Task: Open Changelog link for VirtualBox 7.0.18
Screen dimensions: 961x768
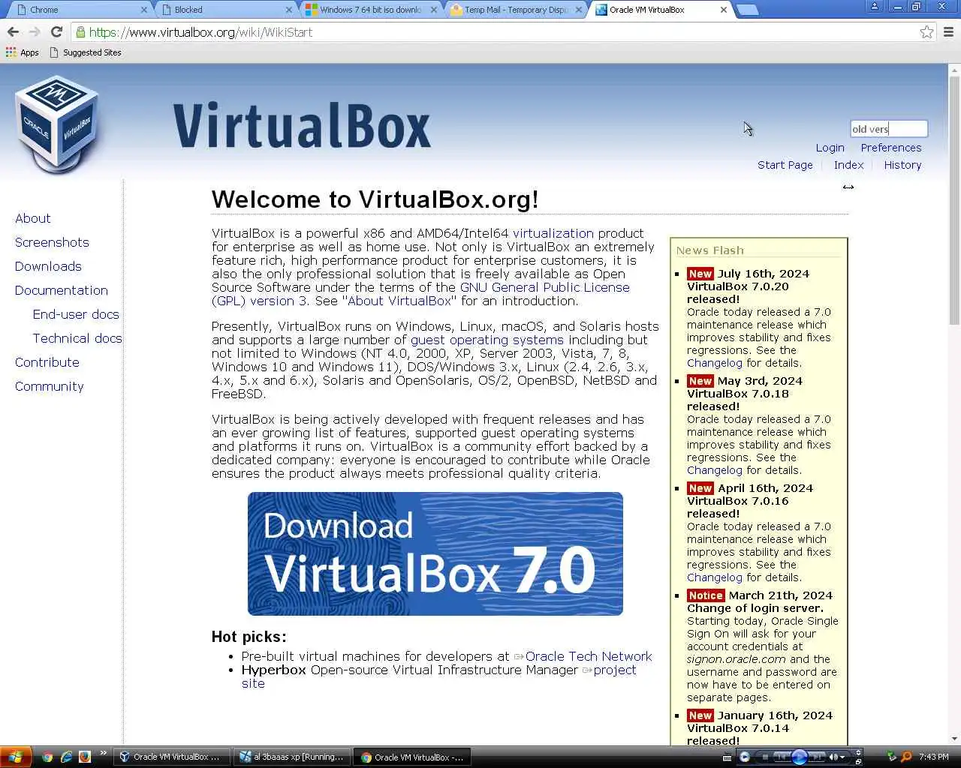Action: click(x=714, y=470)
